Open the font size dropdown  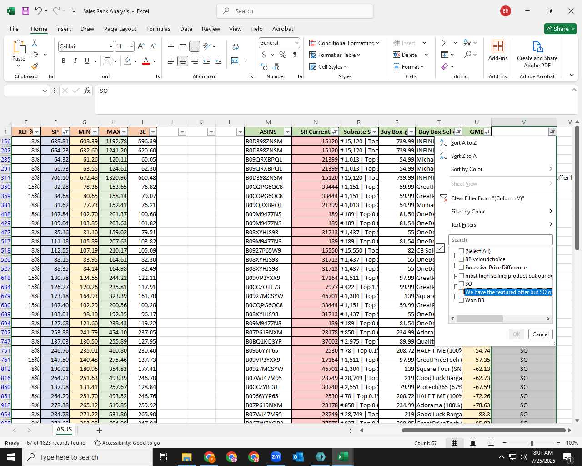(131, 46)
